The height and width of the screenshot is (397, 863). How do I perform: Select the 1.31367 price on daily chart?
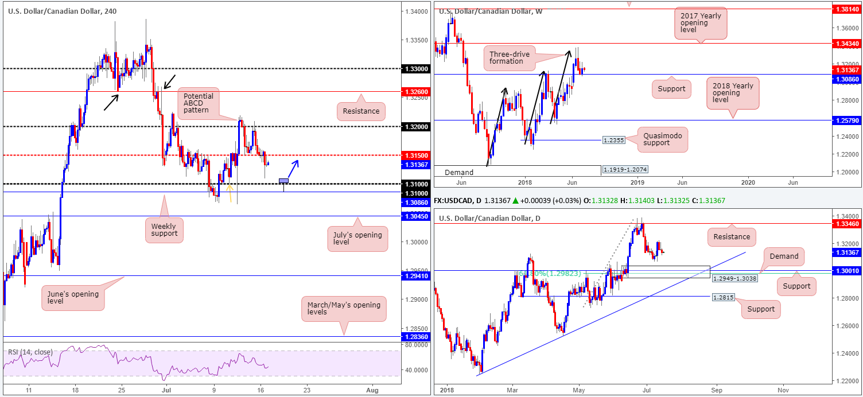tap(847, 252)
